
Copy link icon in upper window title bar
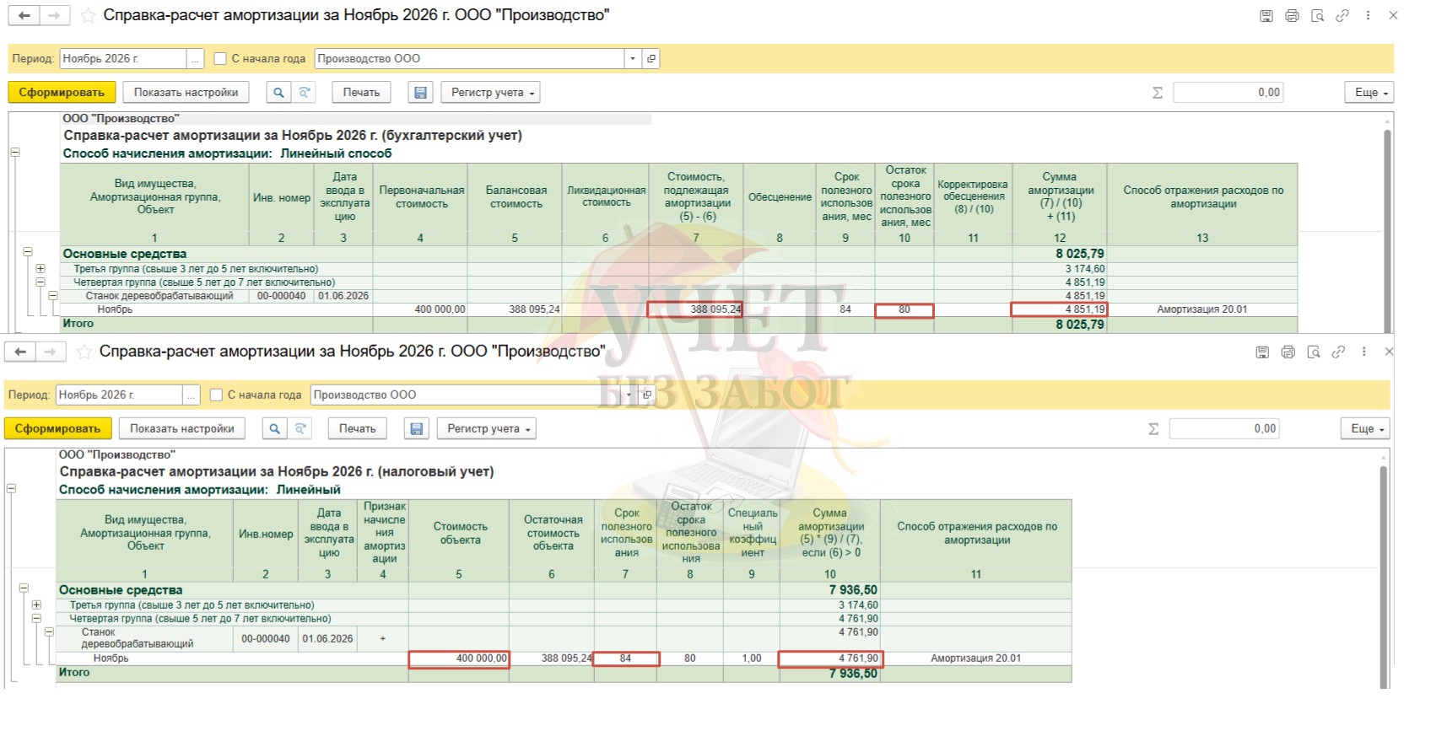click(1342, 16)
